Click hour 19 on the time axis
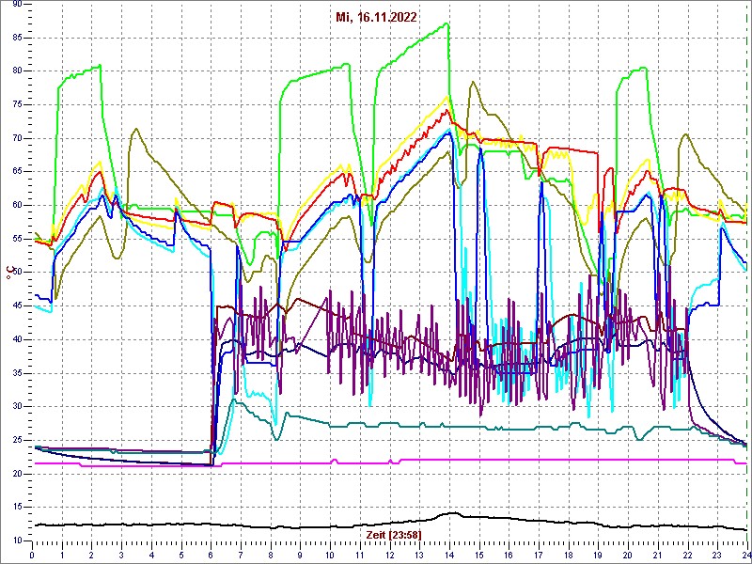Image resolution: width=752 pixels, height=564 pixels. click(598, 556)
